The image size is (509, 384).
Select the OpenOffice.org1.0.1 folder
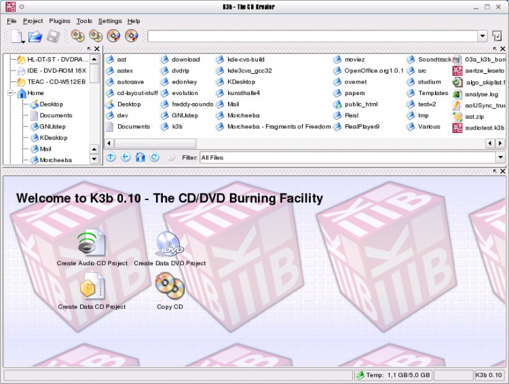click(x=369, y=71)
